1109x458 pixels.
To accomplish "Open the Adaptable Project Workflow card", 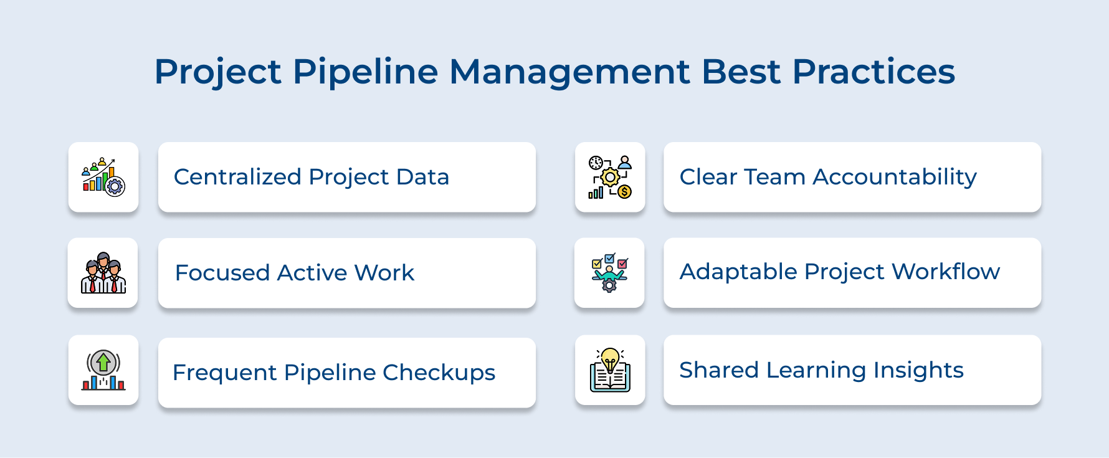I will point(852,272).
